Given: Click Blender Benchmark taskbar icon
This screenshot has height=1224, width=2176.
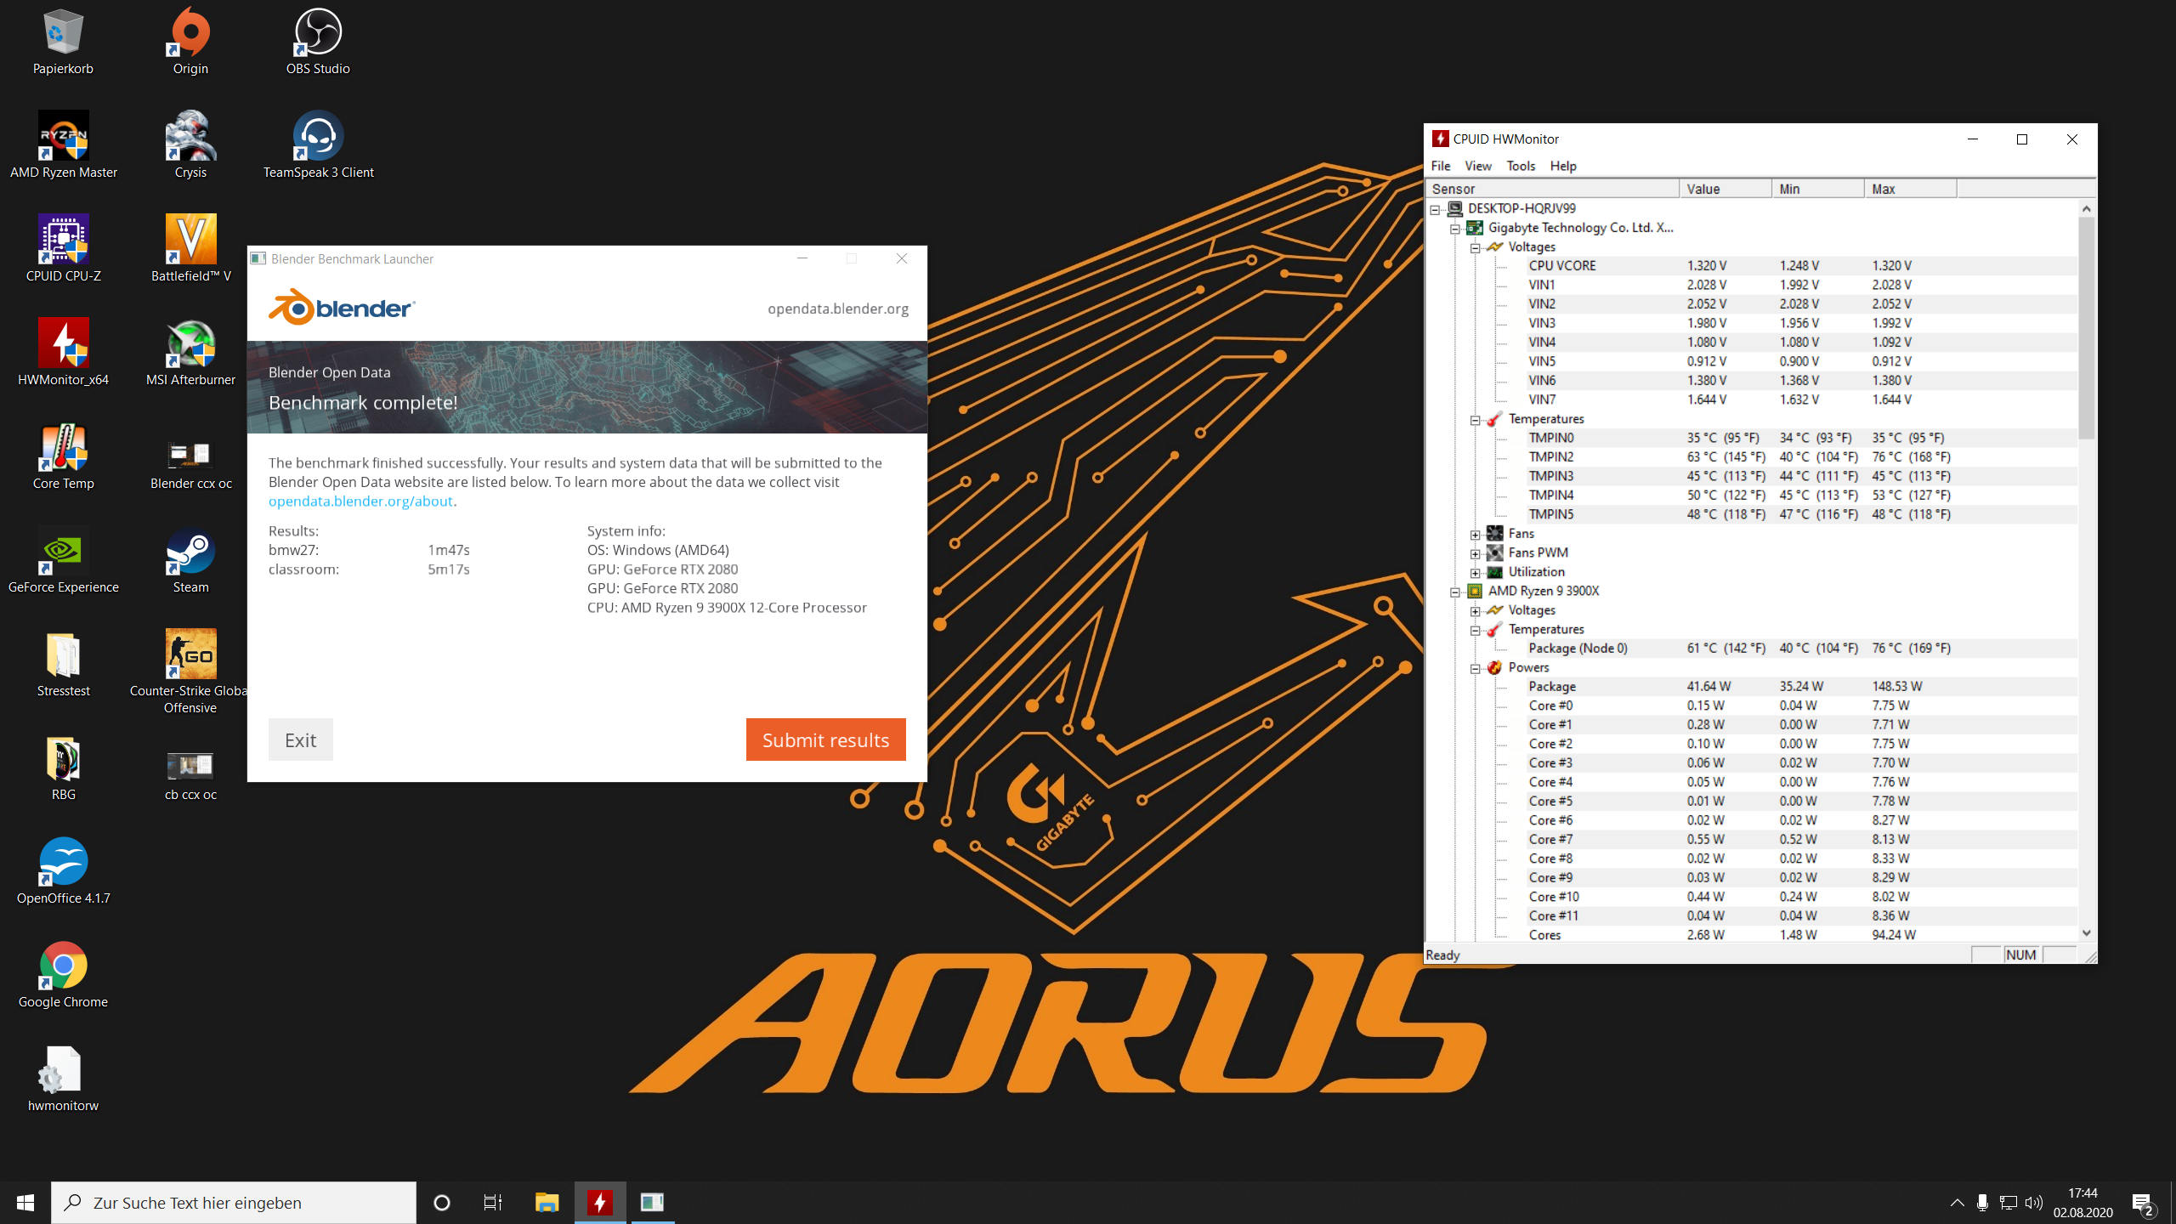Looking at the screenshot, I should [x=652, y=1202].
